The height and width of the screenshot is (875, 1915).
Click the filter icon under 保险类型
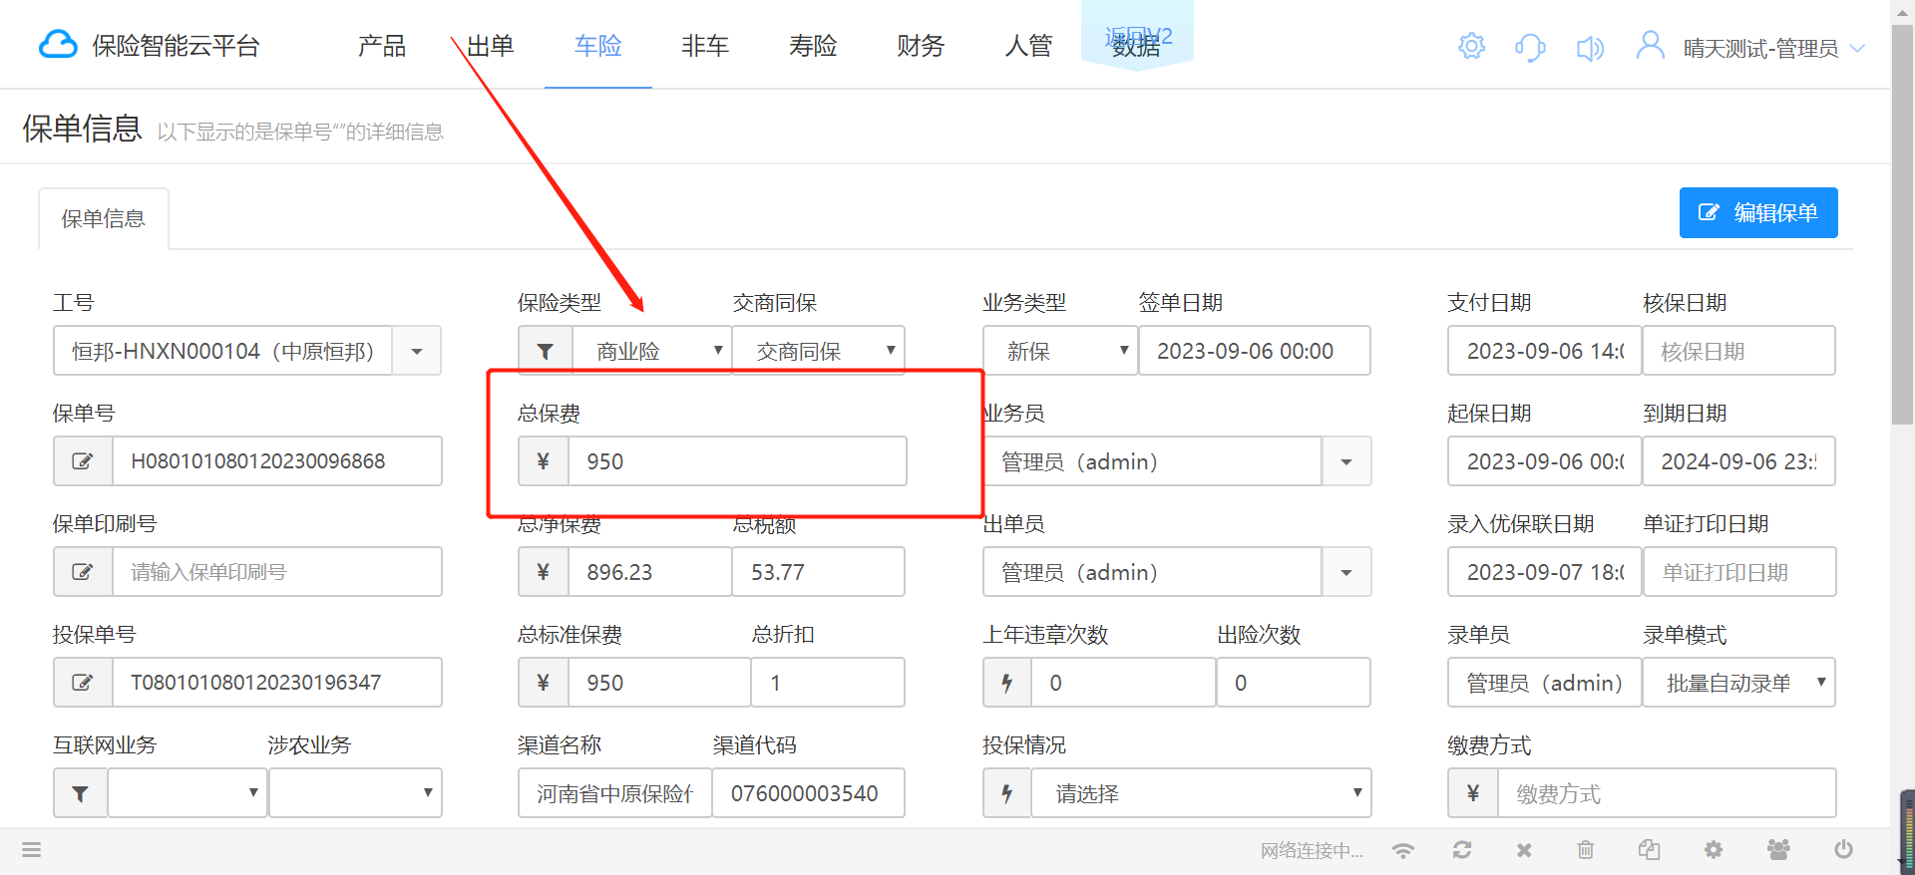click(545, 351)
